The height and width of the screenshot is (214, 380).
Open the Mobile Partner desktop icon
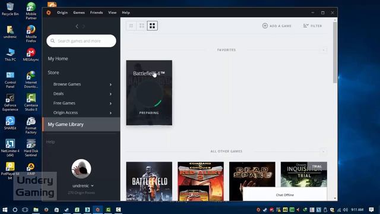[x=31, y=11]
